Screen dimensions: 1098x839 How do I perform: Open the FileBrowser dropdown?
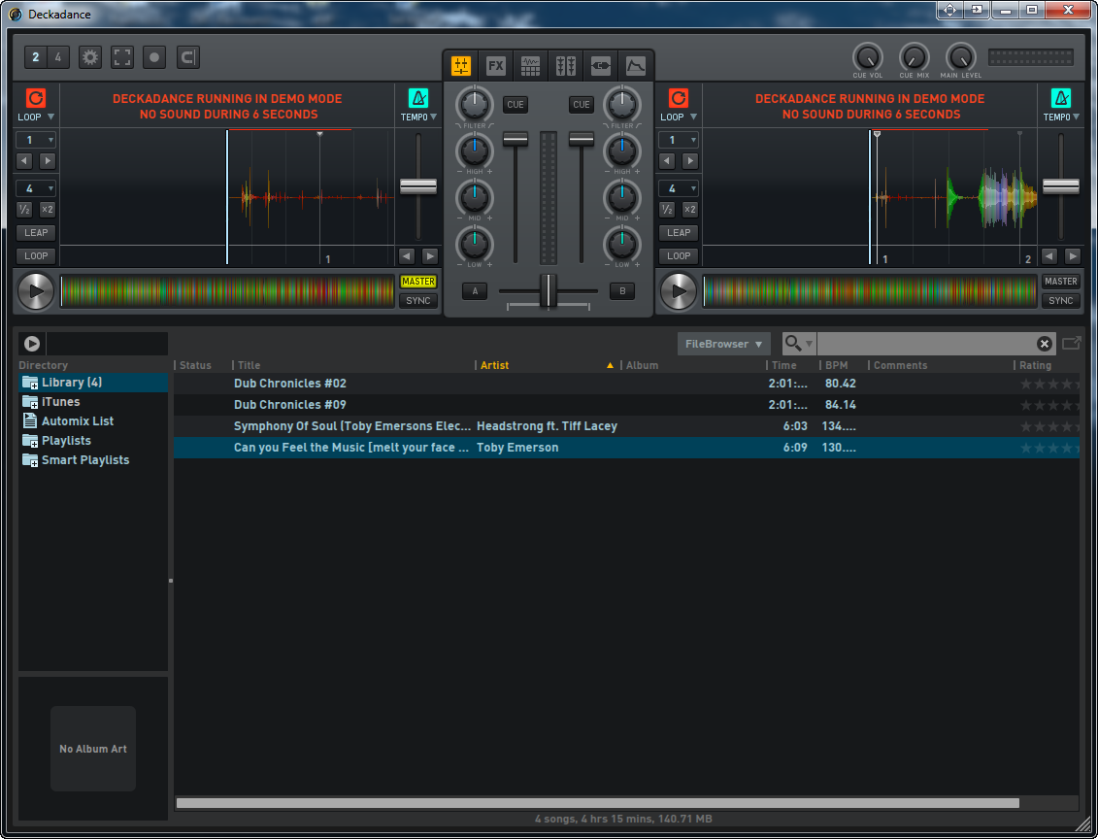click(723, 344)
